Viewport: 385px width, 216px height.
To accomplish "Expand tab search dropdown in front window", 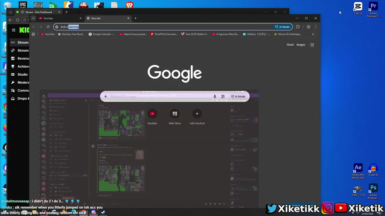I will pyautogui.click(x=33, y=18).
